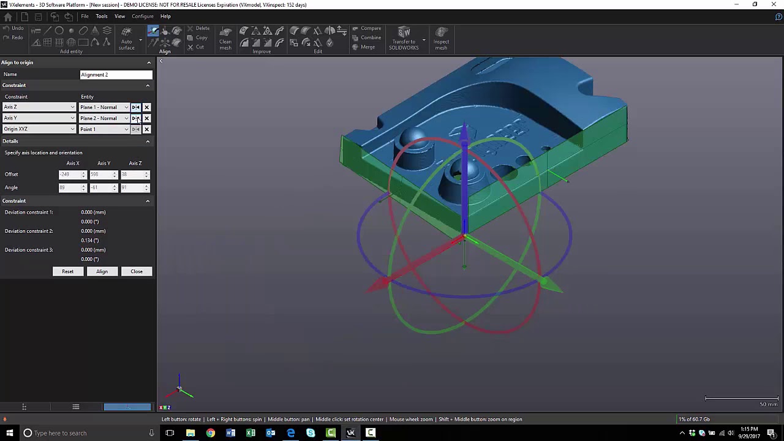
Task: Click the Redo button
Action: coord(12,37)
